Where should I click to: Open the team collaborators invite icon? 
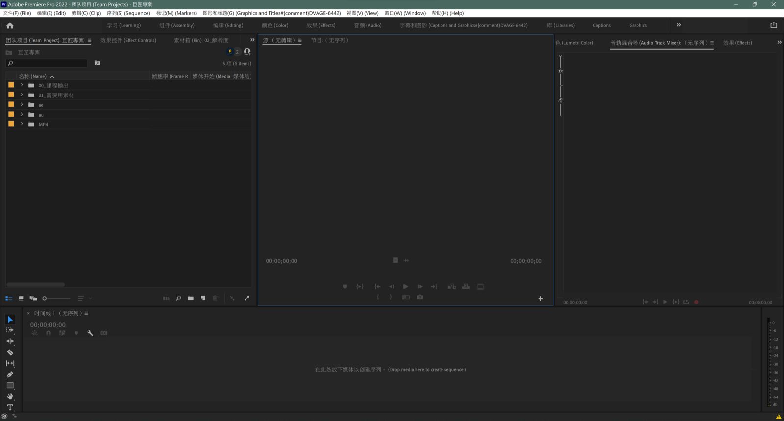click(247, 51)
